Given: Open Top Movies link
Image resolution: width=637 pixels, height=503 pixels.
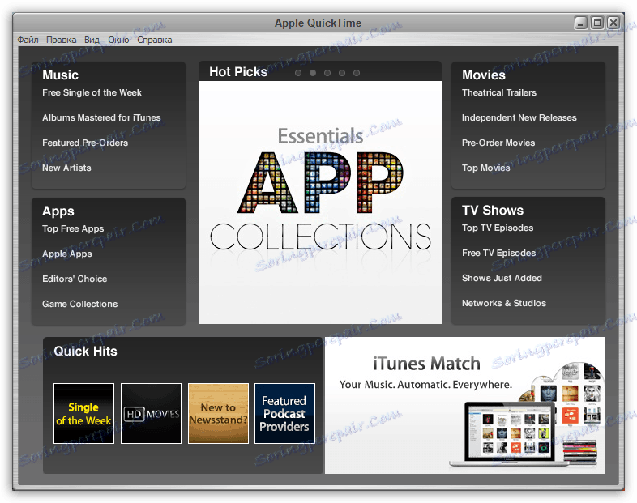Looking at the screenshot, I should 486,168.
